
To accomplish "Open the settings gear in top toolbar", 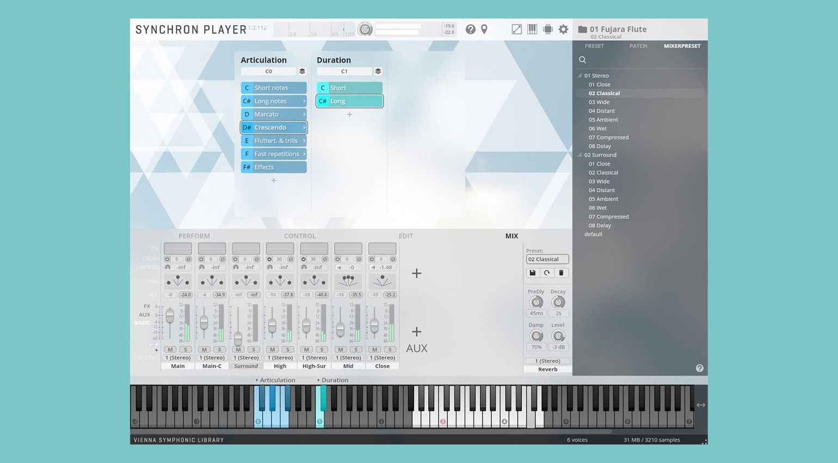I will point(563,29).
